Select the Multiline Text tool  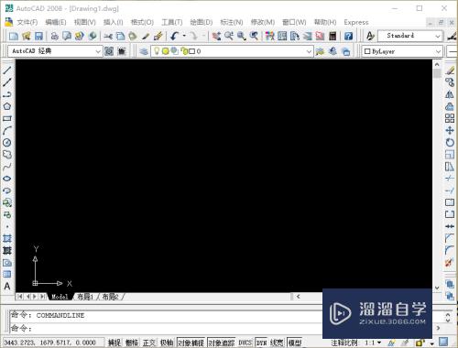[x=7, y=286]
